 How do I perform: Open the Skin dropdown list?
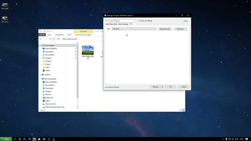134,29
